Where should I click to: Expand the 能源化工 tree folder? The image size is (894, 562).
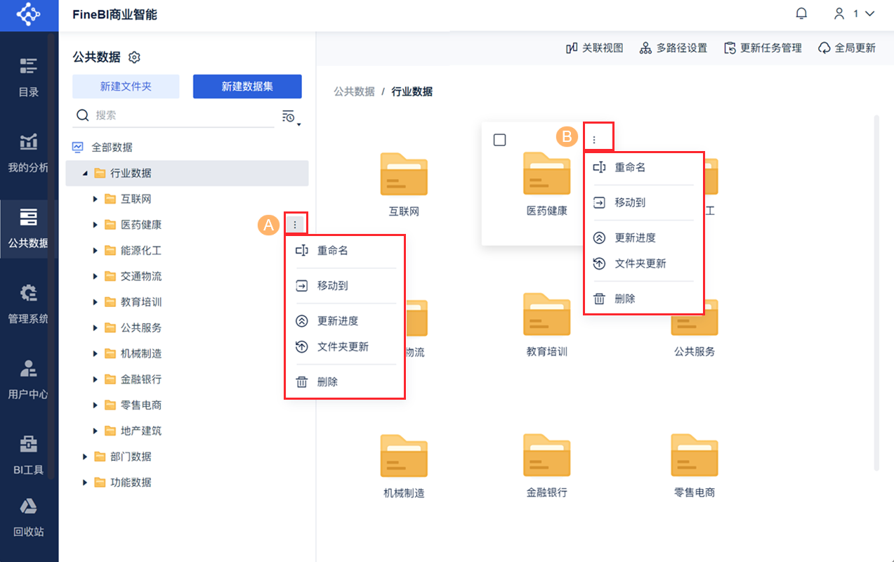(96, 251)
